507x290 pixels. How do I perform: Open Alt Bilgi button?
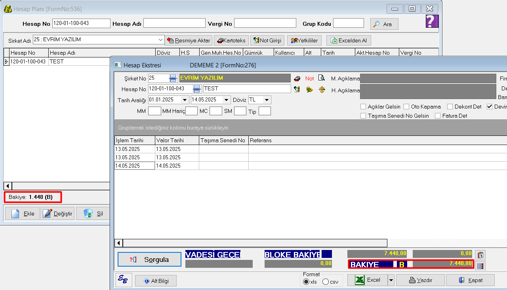click(x=156, y=281)
